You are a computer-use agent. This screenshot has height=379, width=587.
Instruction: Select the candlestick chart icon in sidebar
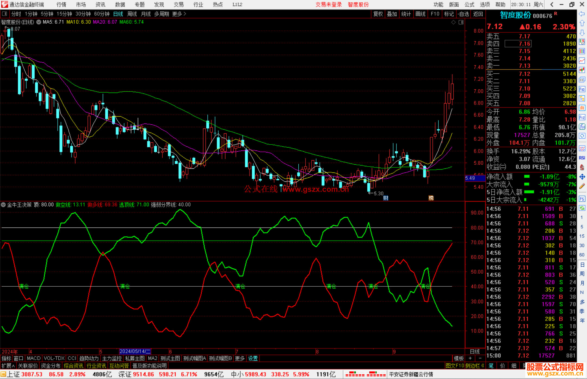click(x=582, y=70)
